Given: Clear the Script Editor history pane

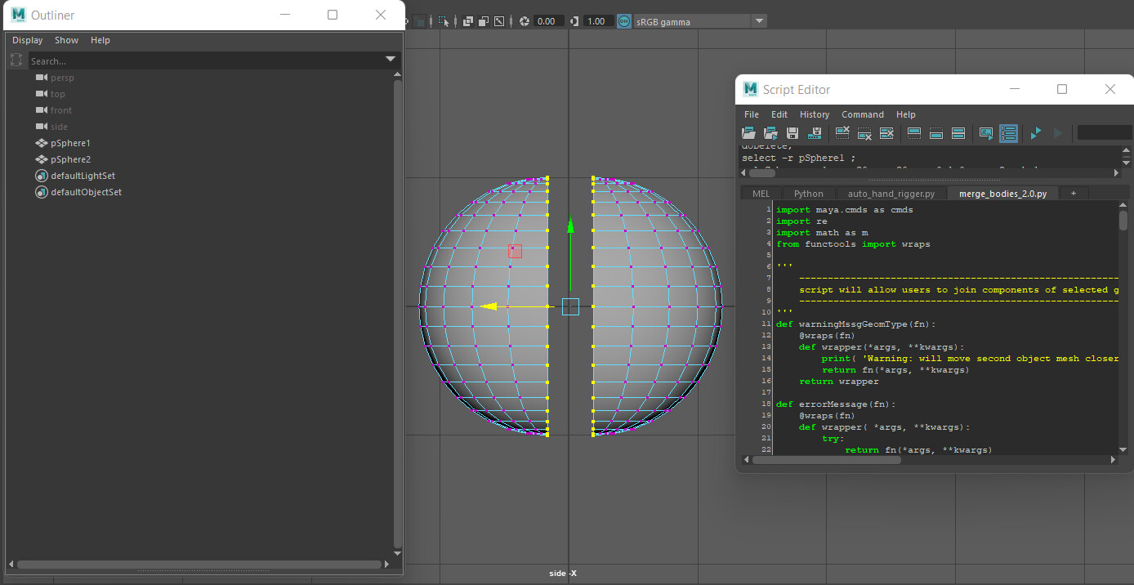Looking at the screenshot, I should (x=842, y=132).
